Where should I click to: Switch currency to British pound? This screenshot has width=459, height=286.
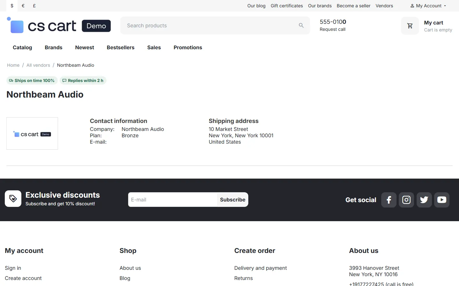[x=34, y=6]
